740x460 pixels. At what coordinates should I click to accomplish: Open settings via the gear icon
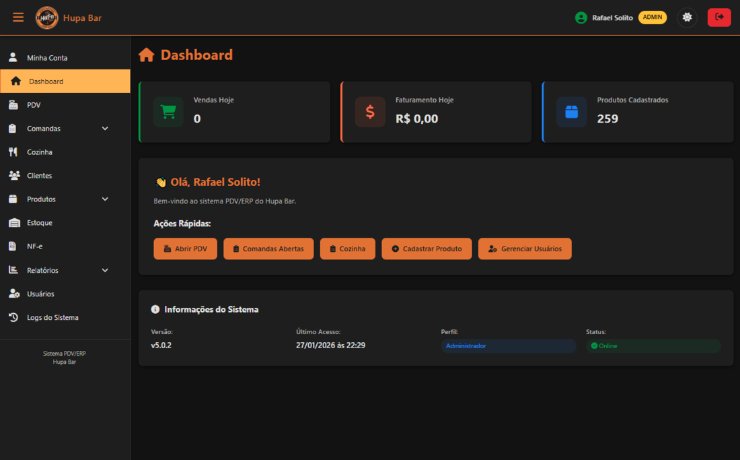pos(687,18)
